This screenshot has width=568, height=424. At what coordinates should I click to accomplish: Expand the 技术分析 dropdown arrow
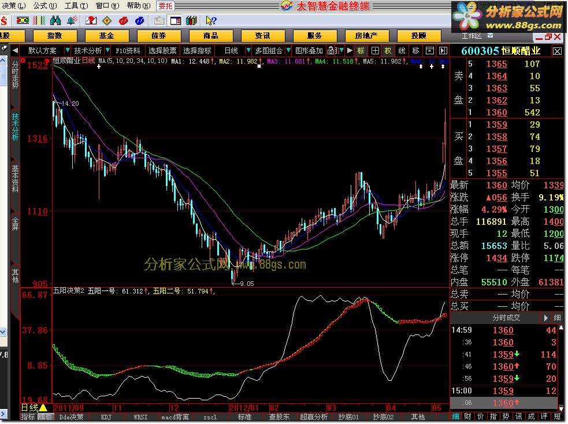tap(107, 50)
